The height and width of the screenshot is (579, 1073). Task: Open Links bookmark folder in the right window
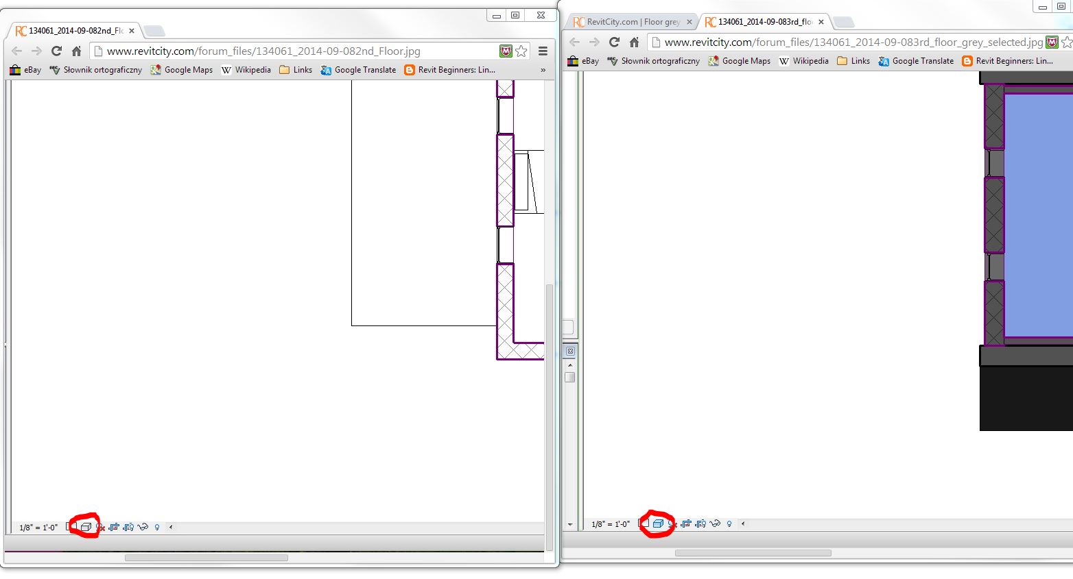[x=853, y=61]
